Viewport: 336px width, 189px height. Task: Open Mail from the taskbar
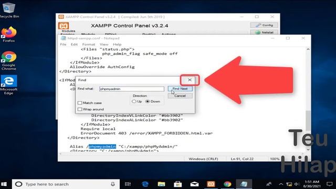(x=194, y=184)
